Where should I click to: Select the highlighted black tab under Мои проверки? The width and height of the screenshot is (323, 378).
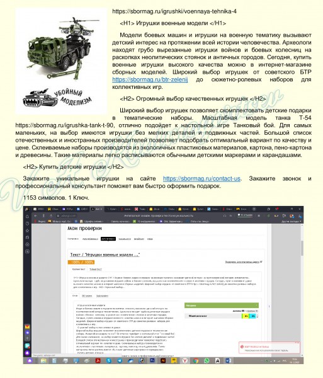[108, 239]
